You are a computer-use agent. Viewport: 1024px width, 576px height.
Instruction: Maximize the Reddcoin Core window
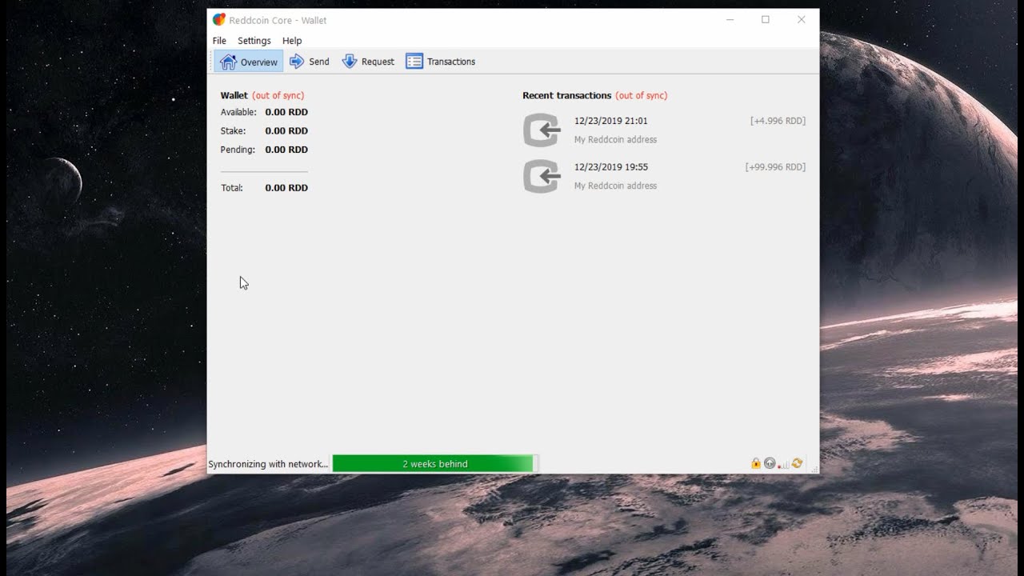[766, 20]
